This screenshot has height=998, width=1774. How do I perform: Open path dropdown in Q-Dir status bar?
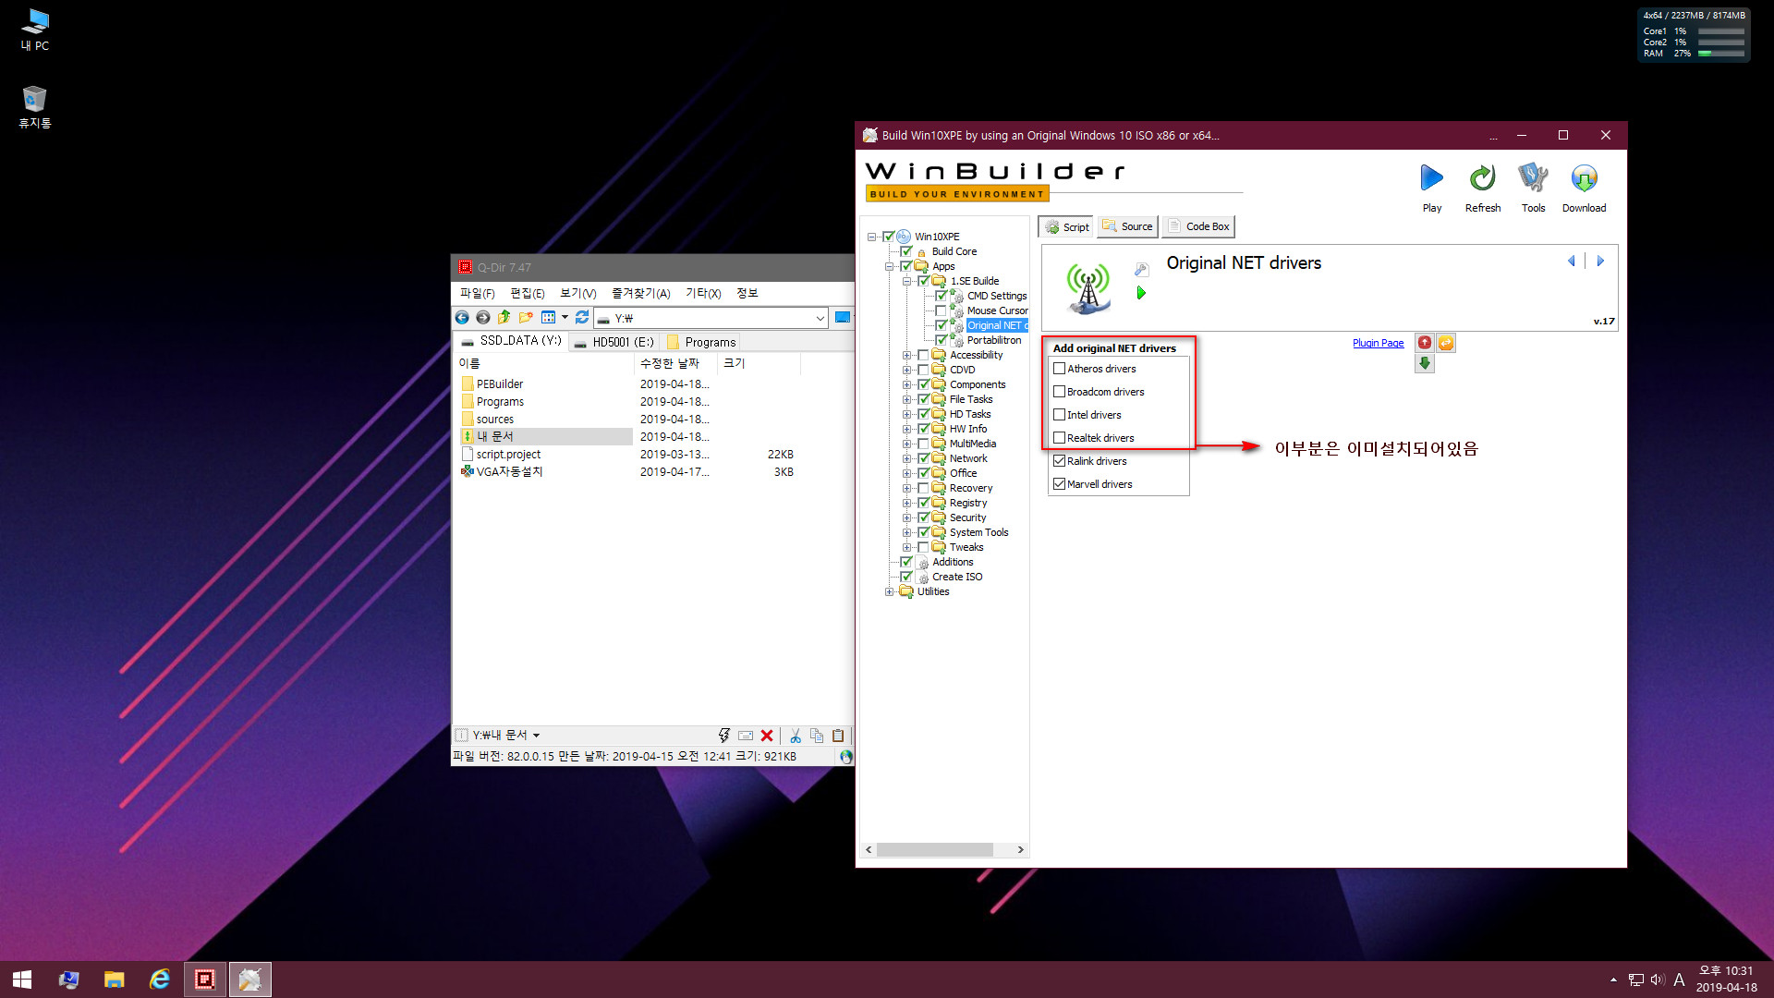tap(536, 736)
